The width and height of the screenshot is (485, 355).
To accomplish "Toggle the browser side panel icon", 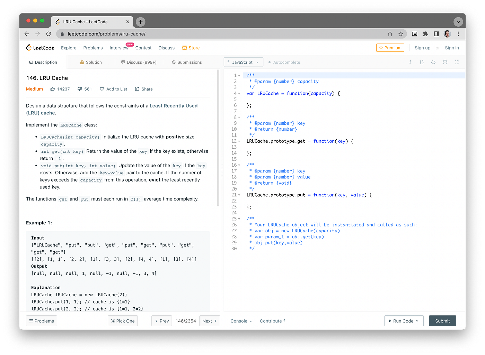I will tap(436, 34).
